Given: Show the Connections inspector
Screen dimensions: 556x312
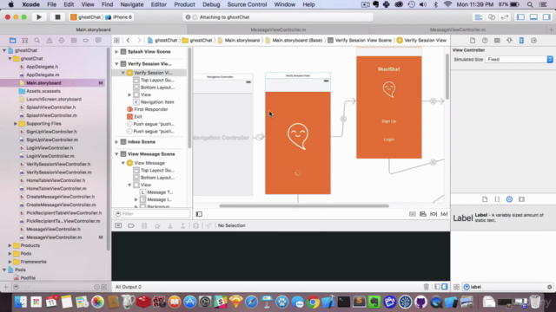Looking at the screenshot, I should coord(533,41).
